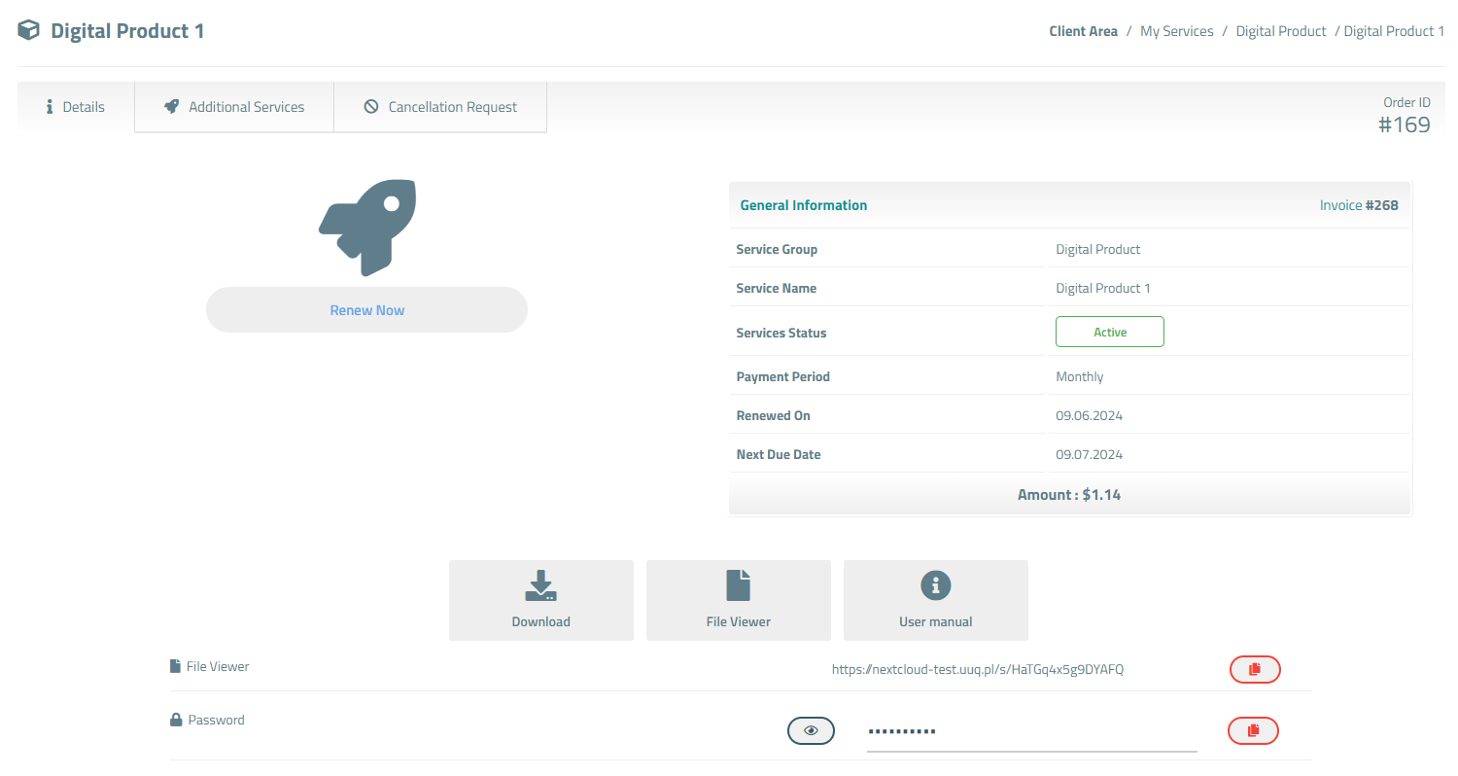Click the Download tile
The height and width of the screenshot is (776, 1458).
[541, 600]
